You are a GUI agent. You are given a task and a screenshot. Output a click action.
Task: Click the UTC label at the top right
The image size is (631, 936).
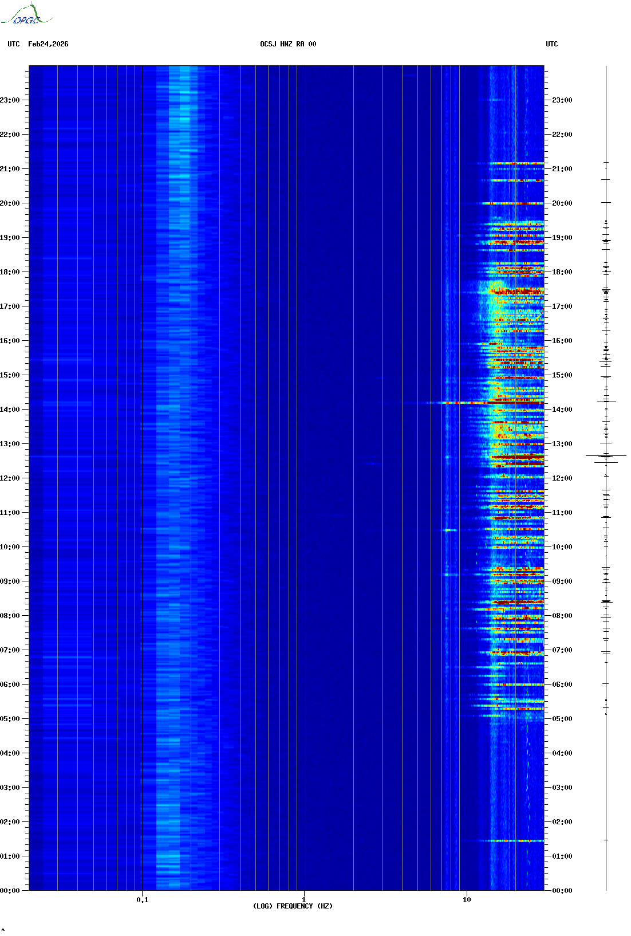(552, 44)
